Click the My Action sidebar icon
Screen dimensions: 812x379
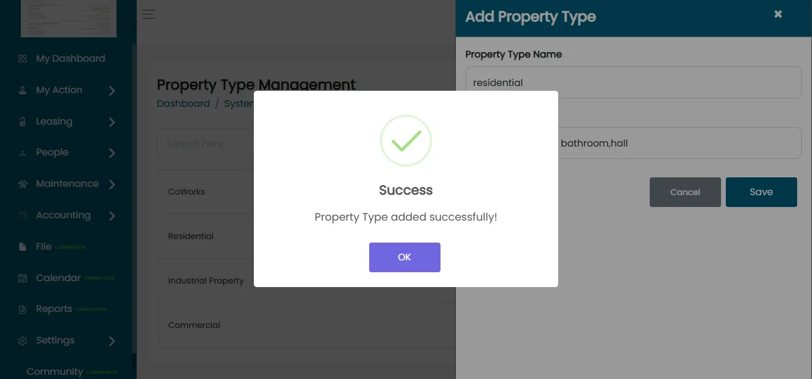[x=23, y=90]
